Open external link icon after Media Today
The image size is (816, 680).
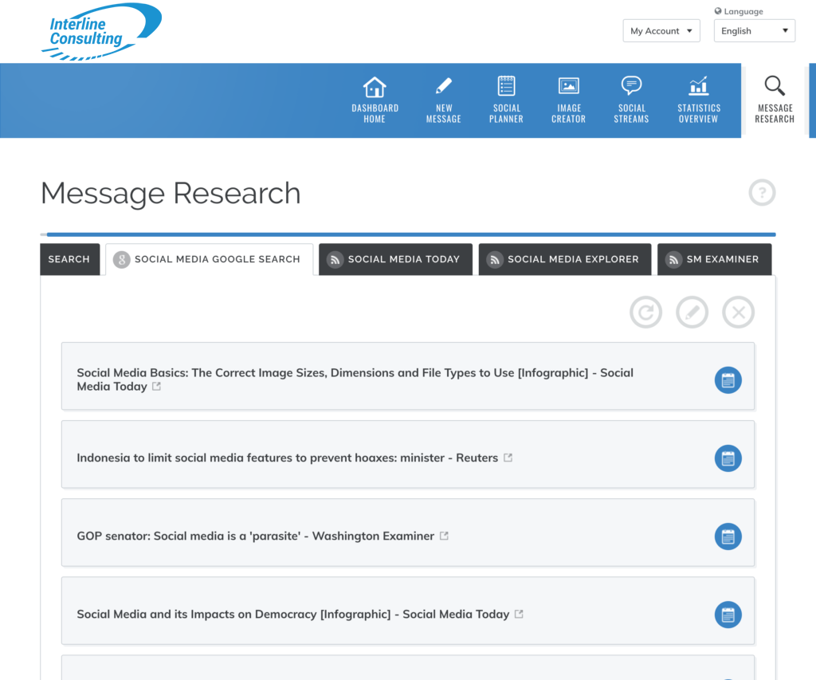click(x=157, y=387)
